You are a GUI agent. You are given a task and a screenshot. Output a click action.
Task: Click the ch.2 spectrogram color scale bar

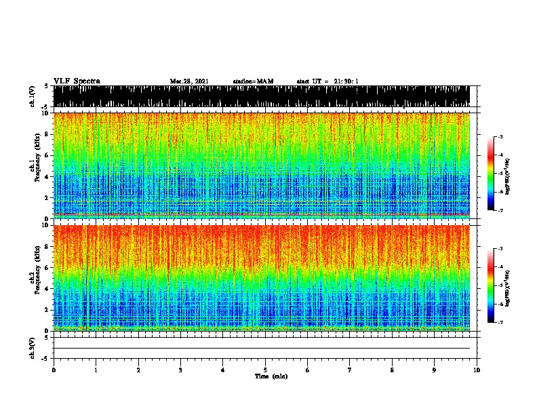[x=491, y=285]
